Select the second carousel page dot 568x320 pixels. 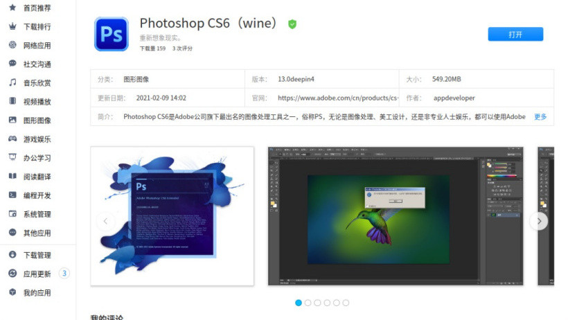[x=308, y=303]
